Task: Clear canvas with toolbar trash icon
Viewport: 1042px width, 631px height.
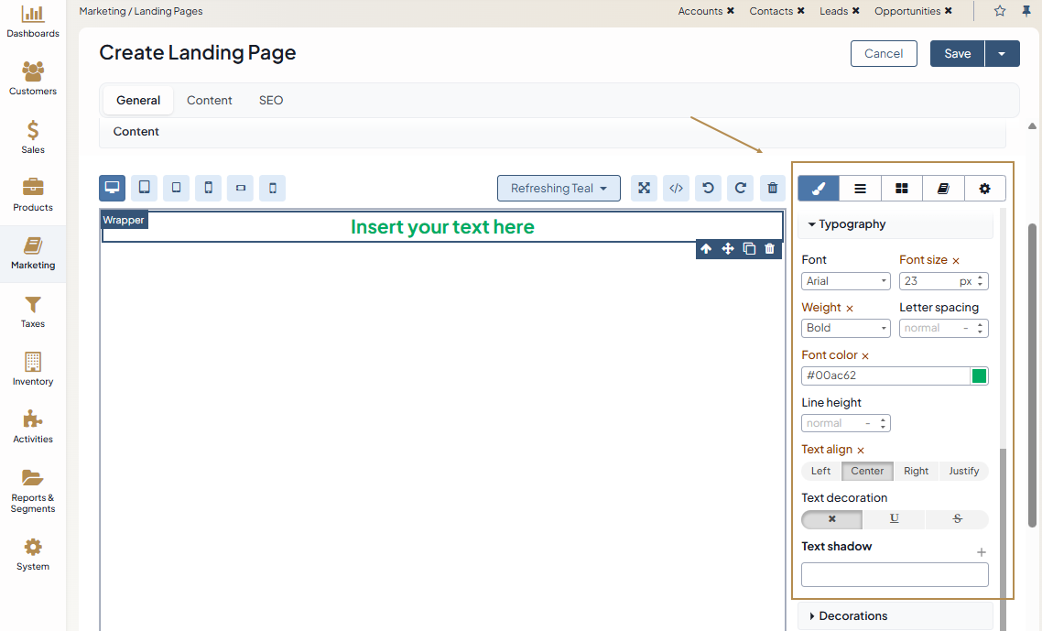Action: pos(773,189)
